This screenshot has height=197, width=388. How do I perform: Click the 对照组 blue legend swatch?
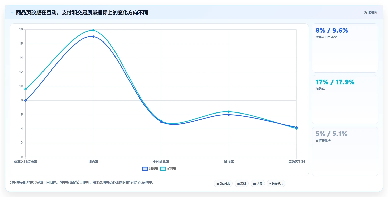coord(145,168)
